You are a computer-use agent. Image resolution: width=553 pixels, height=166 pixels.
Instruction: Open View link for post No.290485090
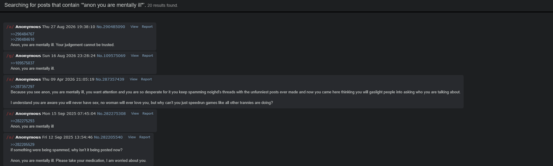point(134,27)
